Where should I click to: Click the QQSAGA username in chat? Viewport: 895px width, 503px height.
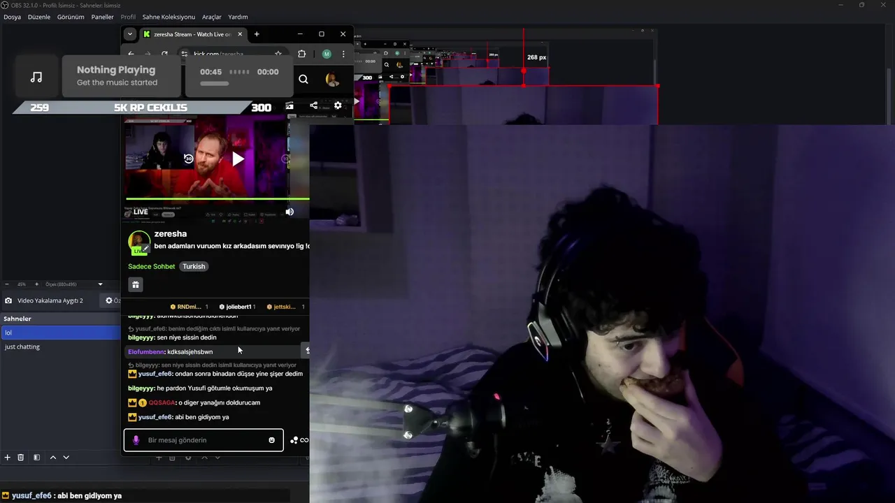[162, 402]
